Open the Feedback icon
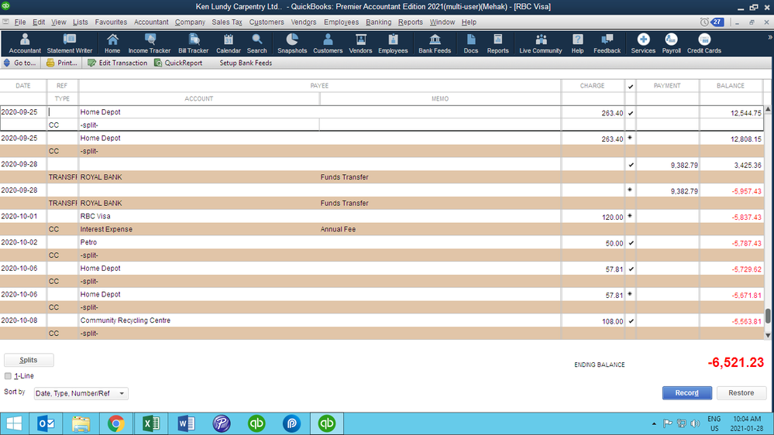The width and height of the screenshot is (774, 435). point(607,43)
